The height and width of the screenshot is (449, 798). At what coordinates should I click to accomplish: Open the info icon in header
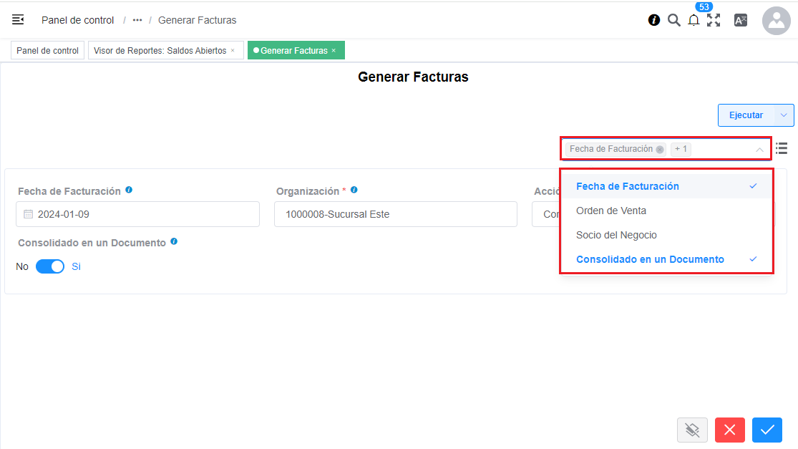click(x=654, y=20)
